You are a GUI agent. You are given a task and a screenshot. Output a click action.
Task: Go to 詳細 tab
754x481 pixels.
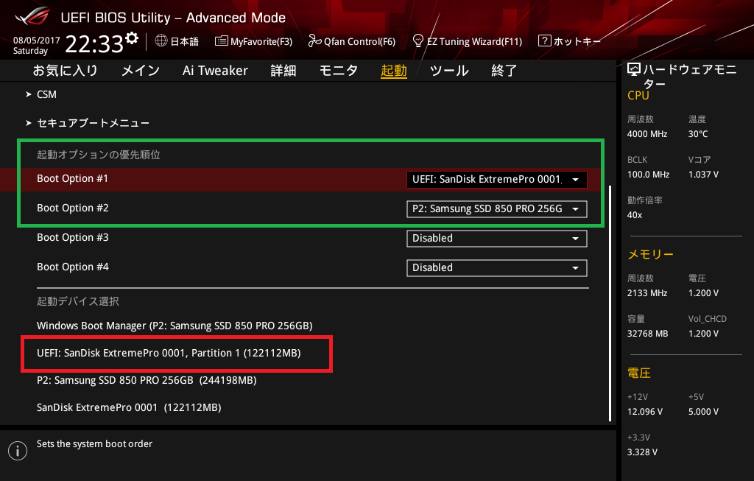tap(283, 71)
